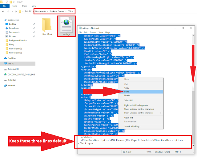This screenshot has height=162, width=197.
Task: Choose Search with Bing from context menu
Action: coord(141,126)
